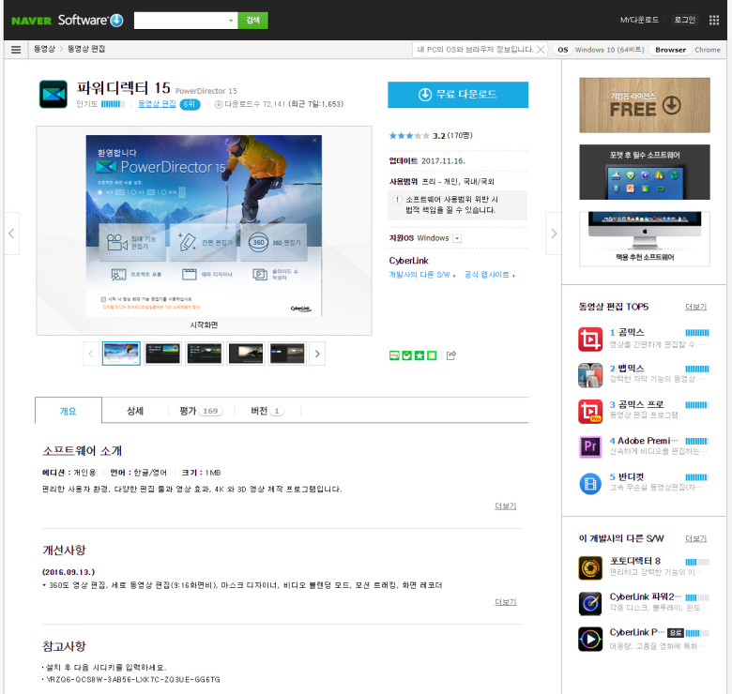Open 포토디렉터 8 title link
The image size is (732, 694).
(635, 561)
